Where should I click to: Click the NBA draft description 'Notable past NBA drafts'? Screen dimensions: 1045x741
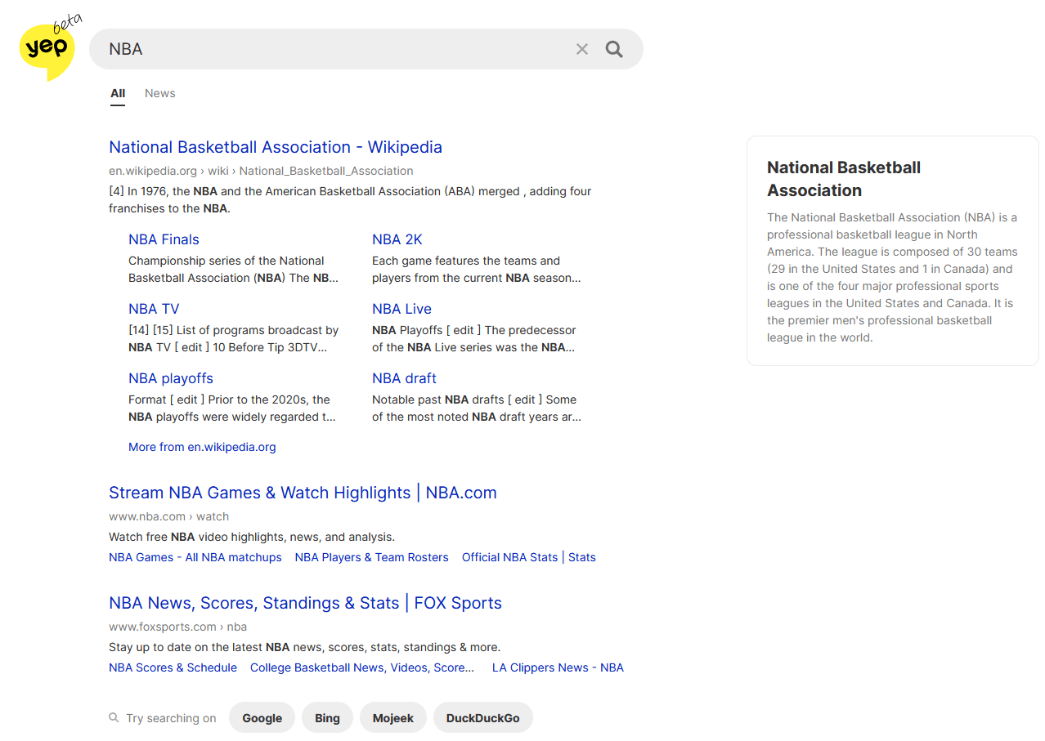click(477, 408)
